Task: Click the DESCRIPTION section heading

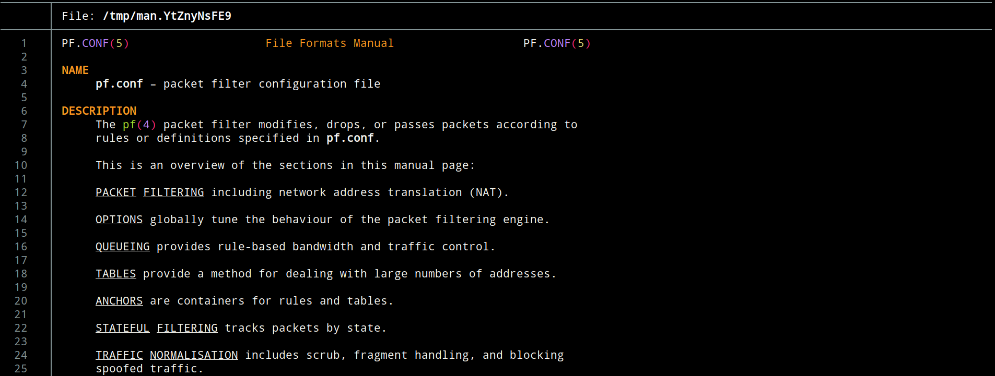Action: pyautogui.click(x=99, y=111)
